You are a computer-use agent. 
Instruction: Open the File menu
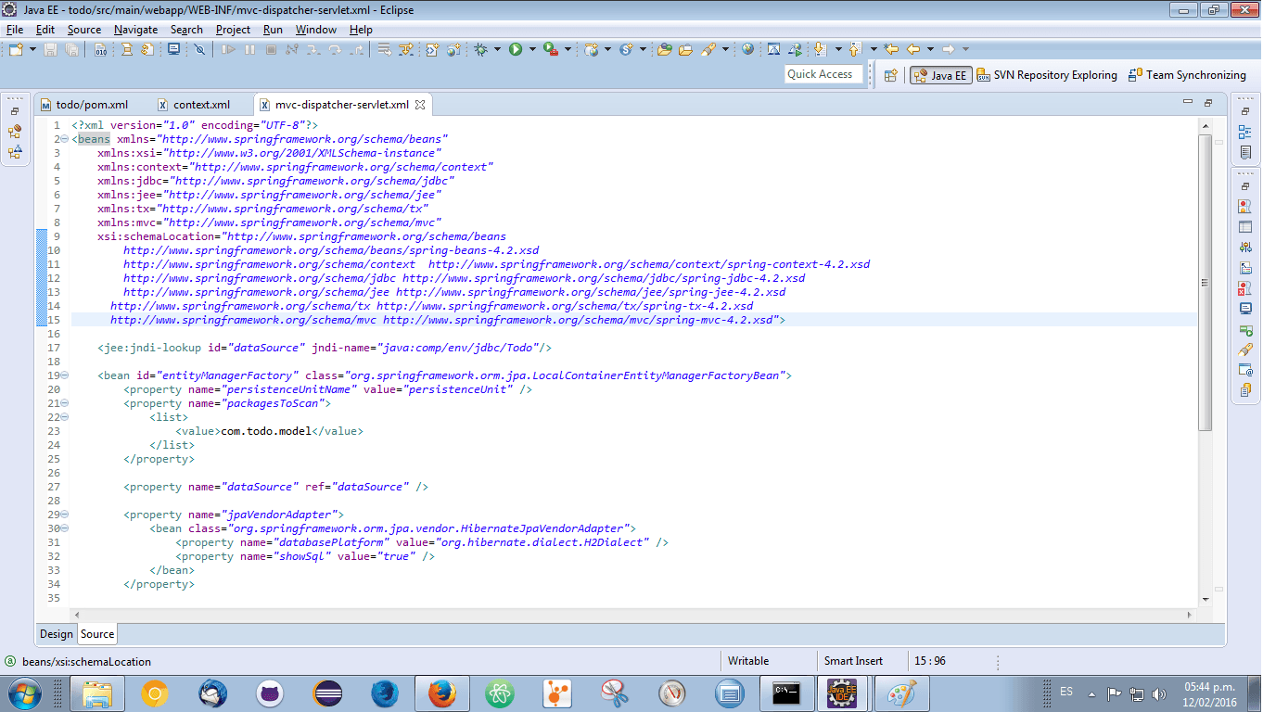point(15,30)
